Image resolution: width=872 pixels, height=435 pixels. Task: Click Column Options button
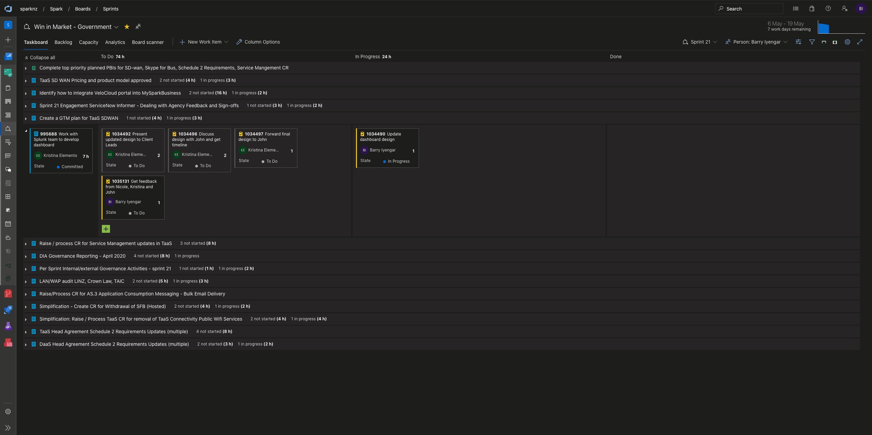(x=258, y=42)
